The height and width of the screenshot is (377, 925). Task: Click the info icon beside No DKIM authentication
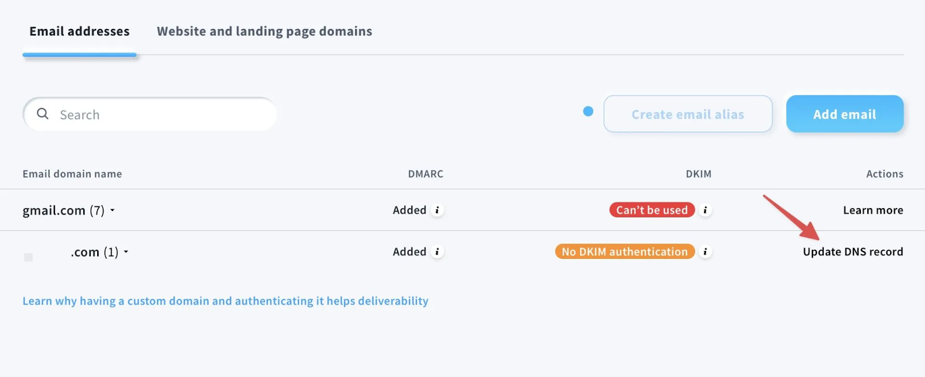coord(705,252)
